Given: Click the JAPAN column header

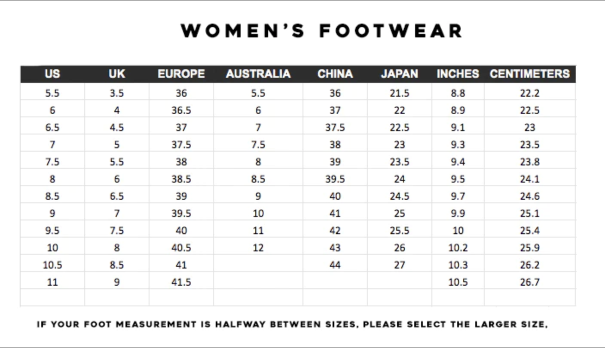Looking at the screenshot, I should click(x=399, y=74).
